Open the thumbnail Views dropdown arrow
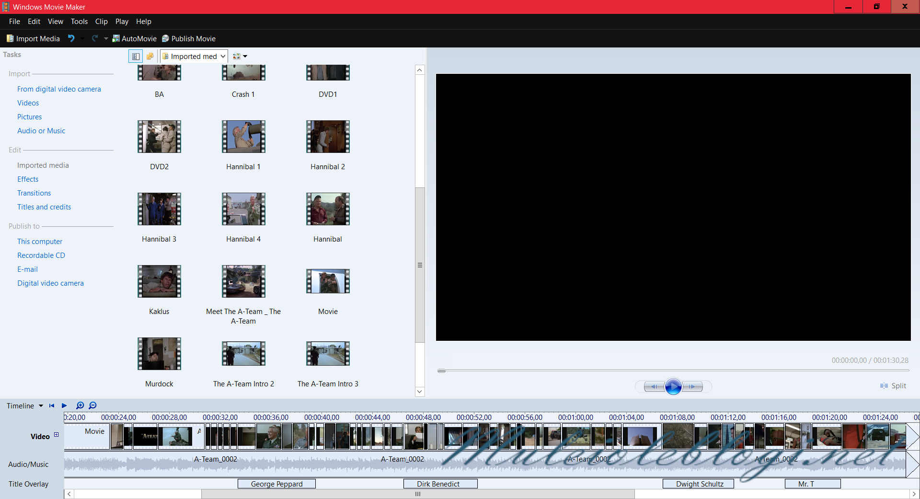Image resolution: width=920 pixels, height=499 pixels. [245, 57]
